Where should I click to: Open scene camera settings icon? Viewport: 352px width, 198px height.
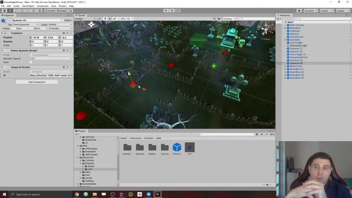pyautogui.click(x=219, y=19)
